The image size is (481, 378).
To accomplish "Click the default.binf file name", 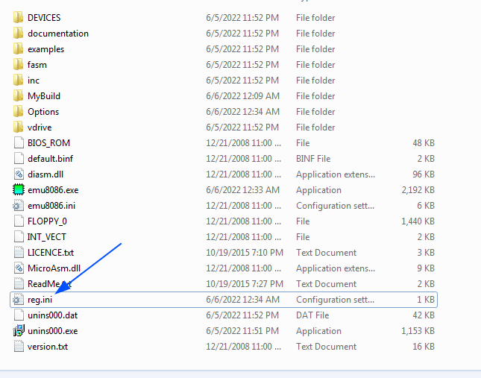I will click(51, 159).
